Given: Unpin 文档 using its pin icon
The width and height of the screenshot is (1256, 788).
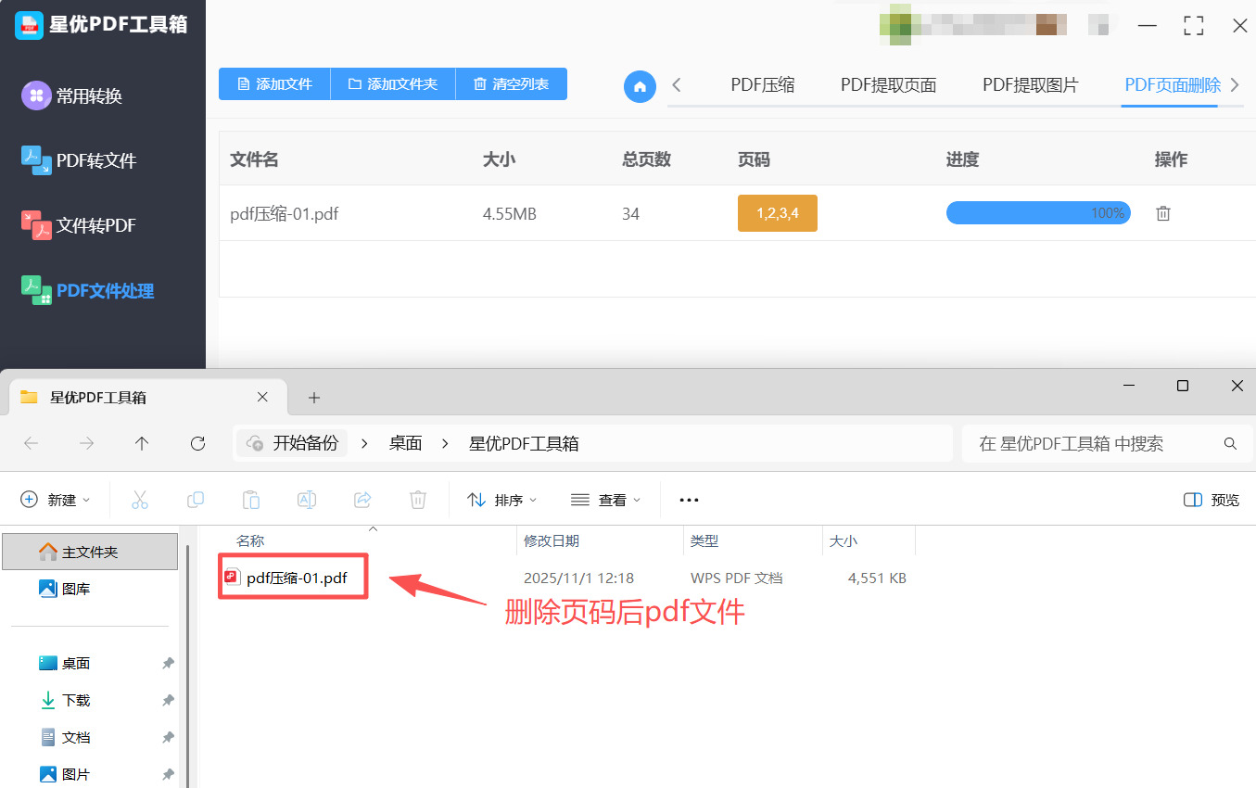Looking at the screenshot, I should [168, 737].
